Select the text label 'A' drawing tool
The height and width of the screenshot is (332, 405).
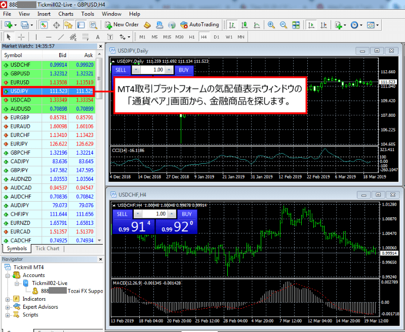coord(98,37)
